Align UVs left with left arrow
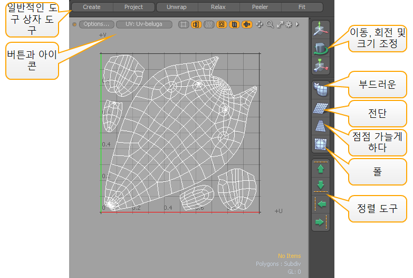The image size is (413, 278). [321, 203]
